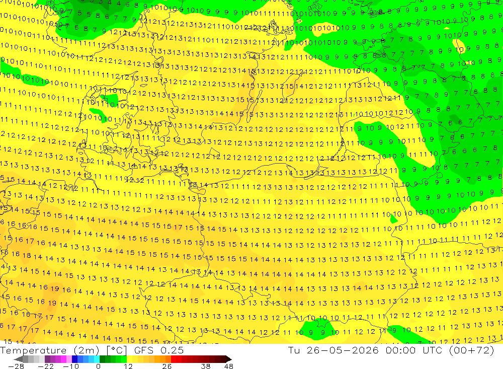
Task: Click the date '26-05-2026' text
Action: (x=342, y=350)
